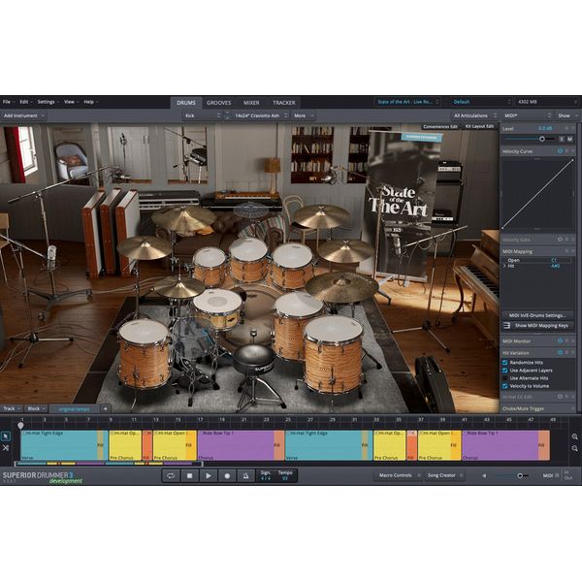The height and width of the screenshot is (582, 582).
Task: Open the MIDI preset dropdown
Action: 528,115
